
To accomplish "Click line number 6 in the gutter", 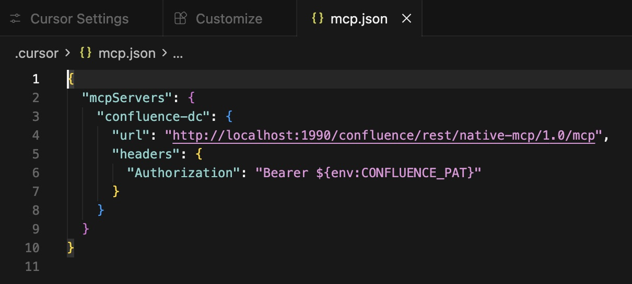I will click(x=36, y=172).
